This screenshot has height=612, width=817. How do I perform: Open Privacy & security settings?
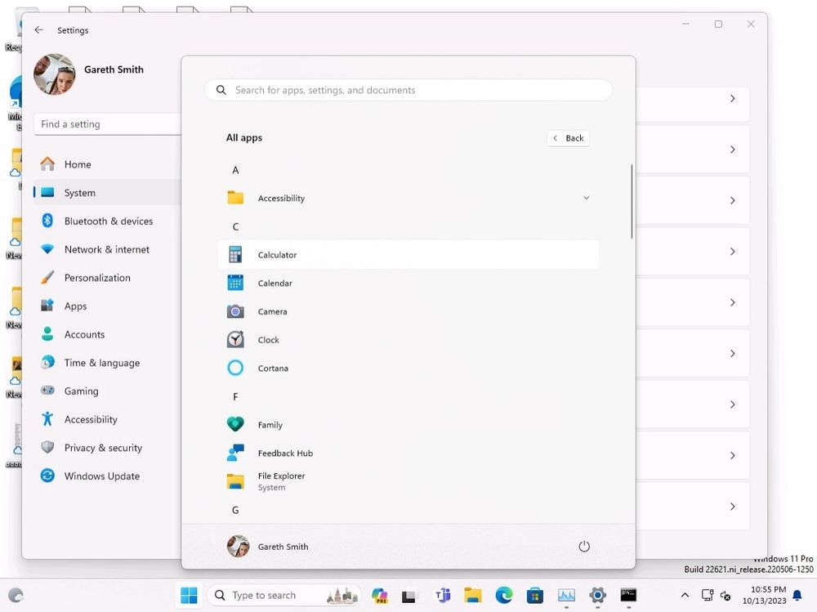click(107, 448)
